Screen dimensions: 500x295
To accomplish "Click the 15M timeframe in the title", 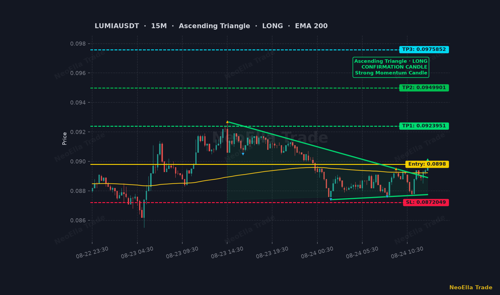I will [159, 26].
